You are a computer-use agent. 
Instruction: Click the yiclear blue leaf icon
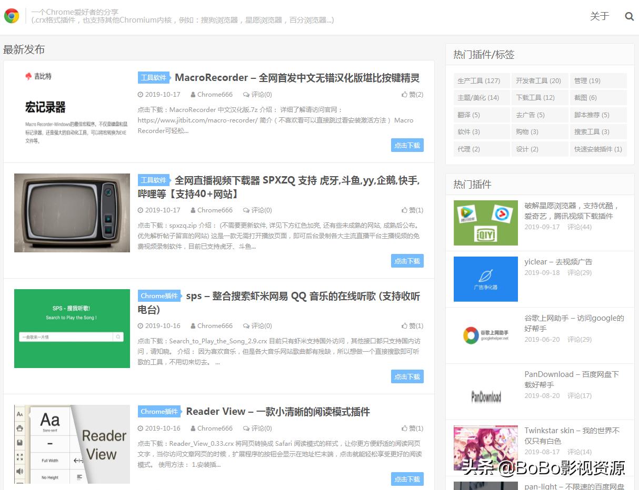(x=485, y=279)
